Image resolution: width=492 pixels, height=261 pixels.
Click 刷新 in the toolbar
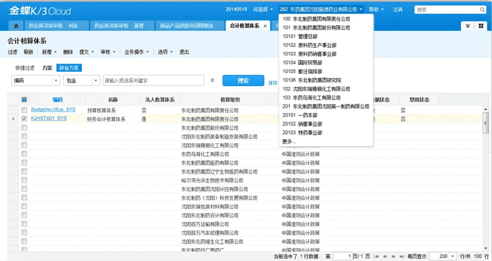(28, 52)
